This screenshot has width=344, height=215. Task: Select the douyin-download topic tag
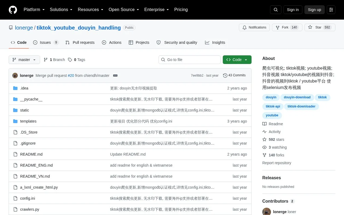pyautogui.click(x=297, y=97)
